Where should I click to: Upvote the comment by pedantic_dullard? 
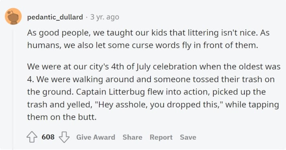click(x=32, y=137)
